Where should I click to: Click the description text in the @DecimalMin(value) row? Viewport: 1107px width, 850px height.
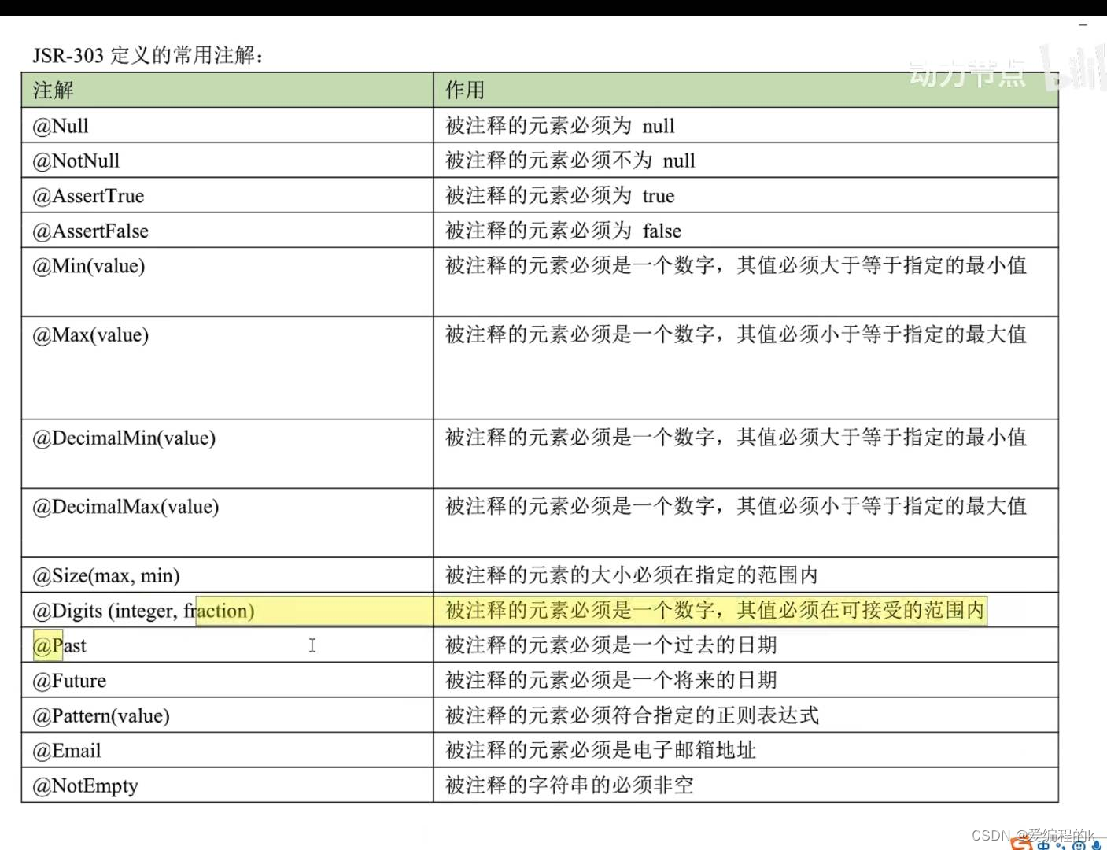736,438
